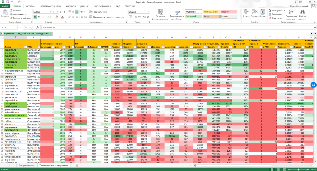Decrease font size
317x171 pixels.
tap(65, 12)
